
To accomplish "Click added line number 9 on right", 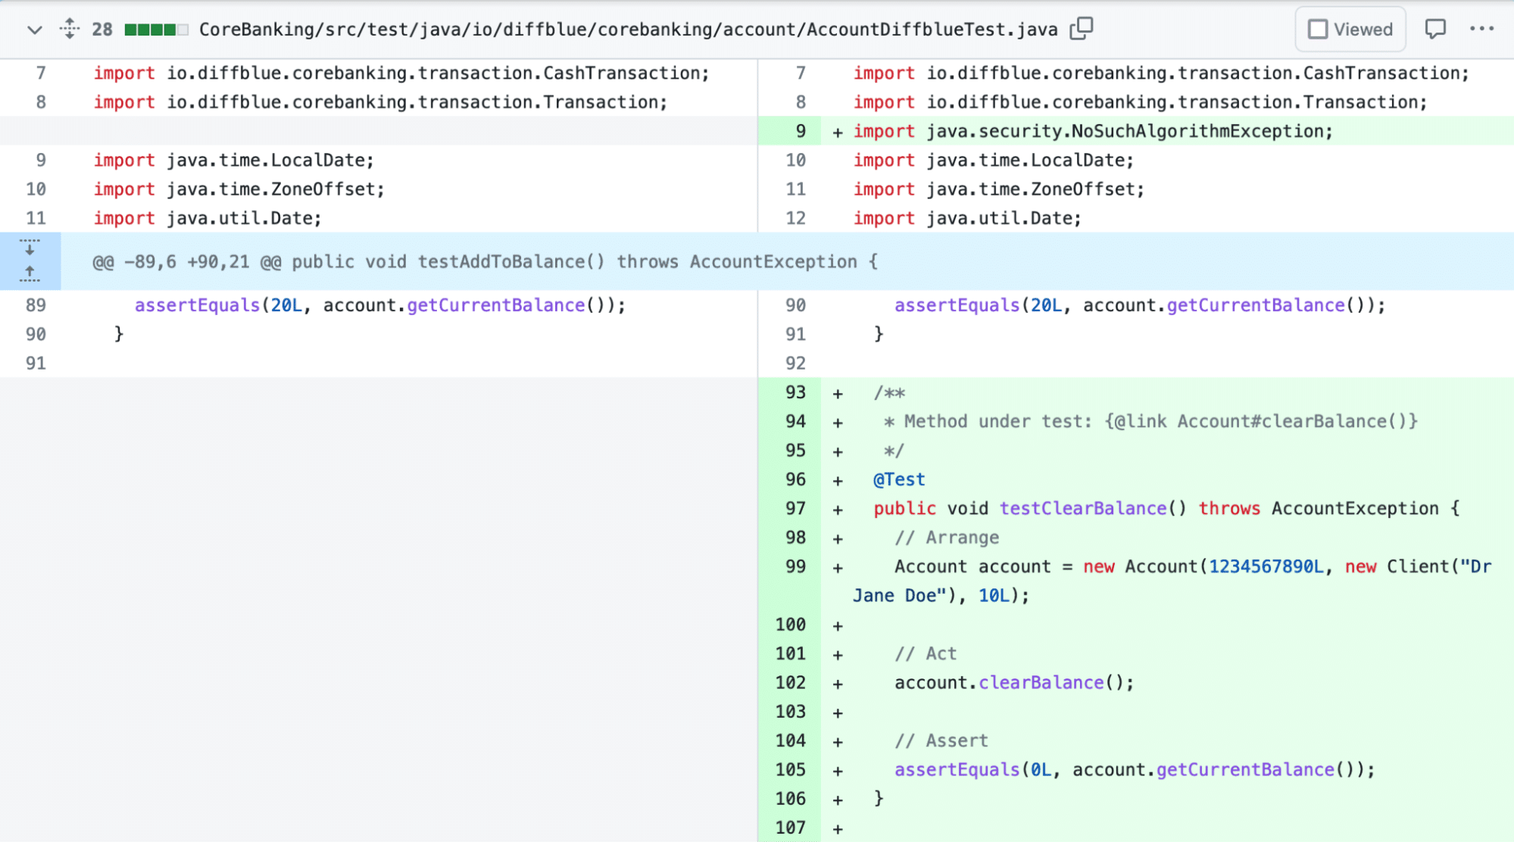I will 801,131.
